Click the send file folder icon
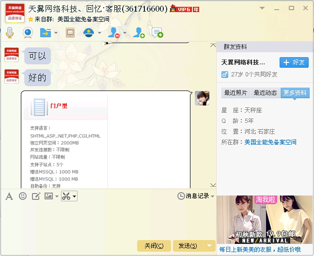 [45, 33]
